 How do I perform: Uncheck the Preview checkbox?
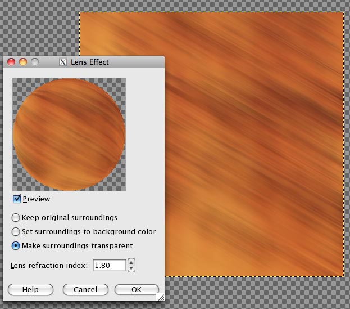(17, 199)
